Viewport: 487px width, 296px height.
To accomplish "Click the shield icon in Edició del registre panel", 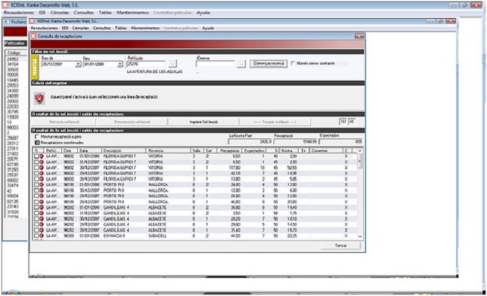I will point(40,98).
